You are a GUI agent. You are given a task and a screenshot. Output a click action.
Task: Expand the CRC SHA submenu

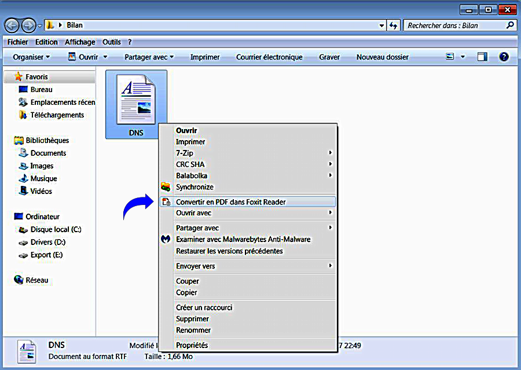point(248,164)
